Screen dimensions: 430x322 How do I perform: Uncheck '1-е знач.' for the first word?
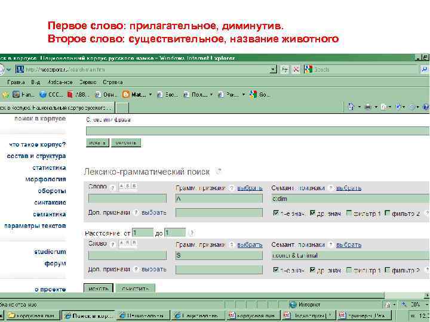pos(276,213)
